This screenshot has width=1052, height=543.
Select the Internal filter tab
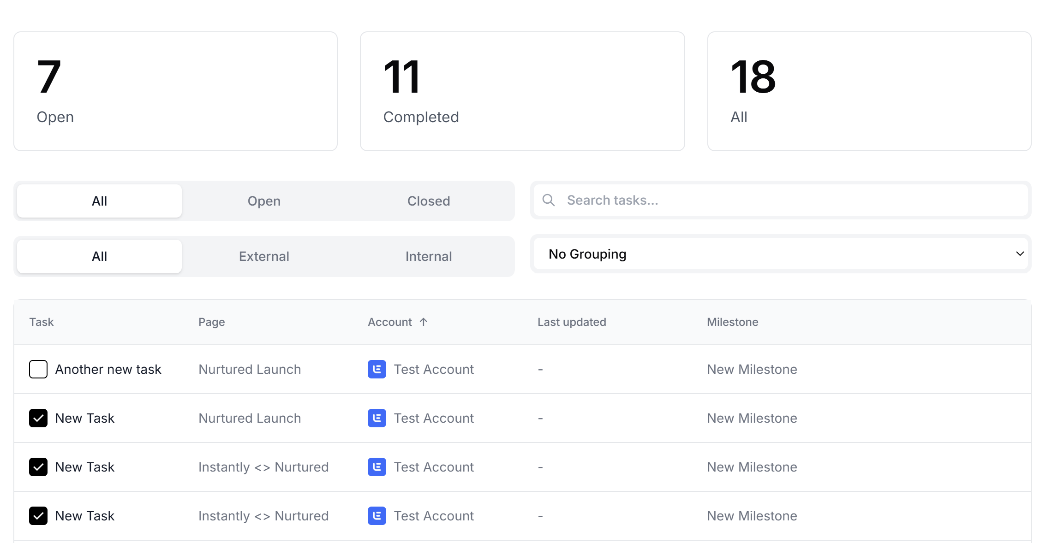(428, 256)
